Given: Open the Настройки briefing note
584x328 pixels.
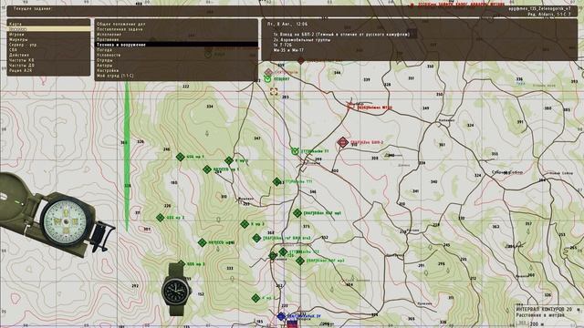Looking at the screenshot, I should [108, 71].
